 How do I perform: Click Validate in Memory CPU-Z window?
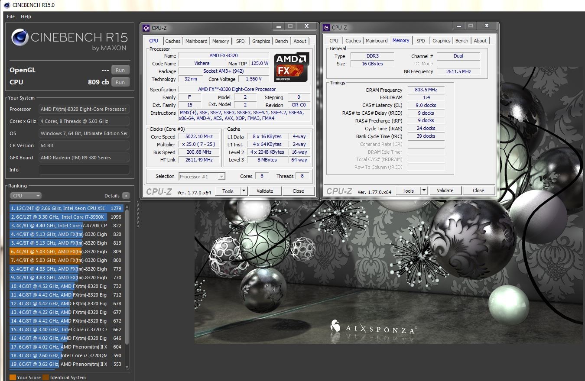coord(445,190)
